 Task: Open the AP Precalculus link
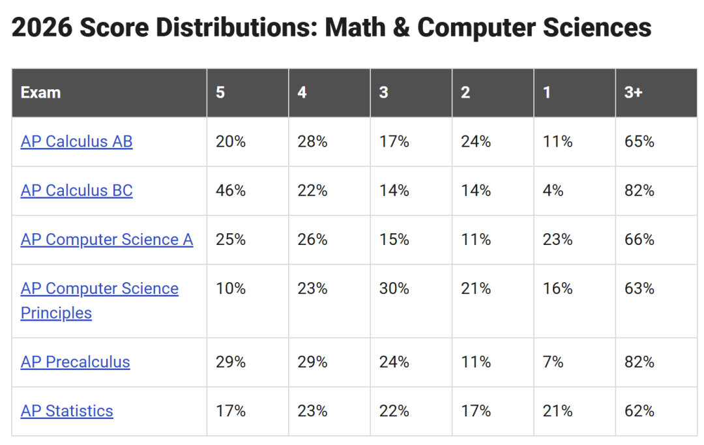click(75, 362)
